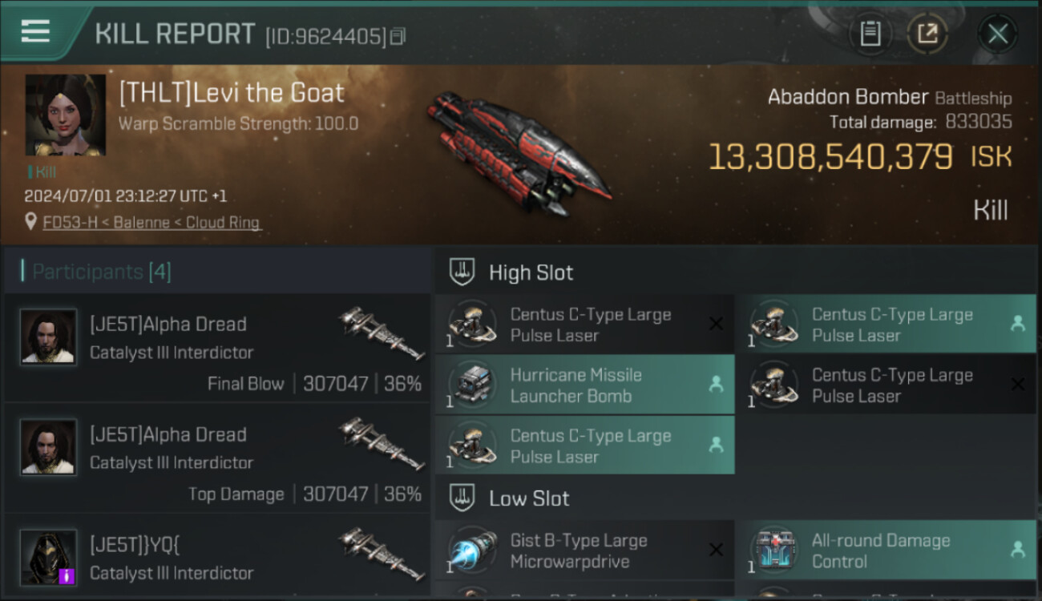Open }YQ{ participant portrait
The height and width of the screenshot is (601, 1042).
click(x=49, y=558)
